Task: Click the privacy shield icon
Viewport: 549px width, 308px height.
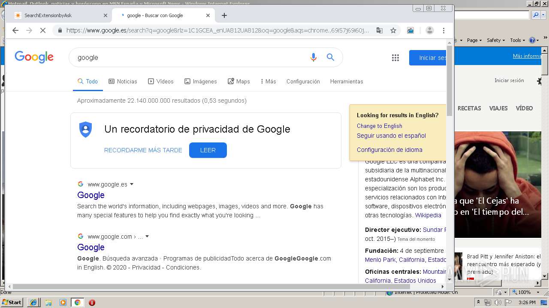Action: coord(86,129)
